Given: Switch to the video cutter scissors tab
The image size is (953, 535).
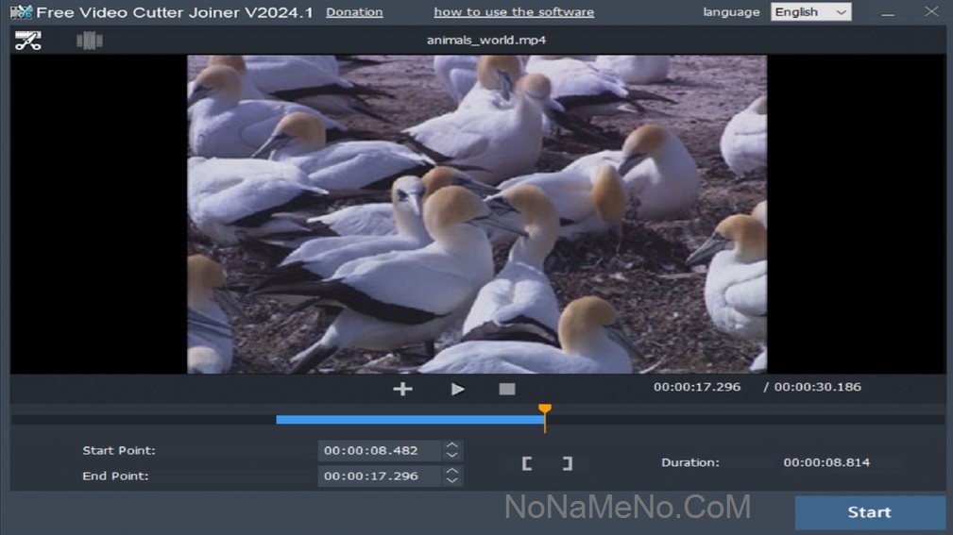Looking at the screenshot, I should coord(27,41).
